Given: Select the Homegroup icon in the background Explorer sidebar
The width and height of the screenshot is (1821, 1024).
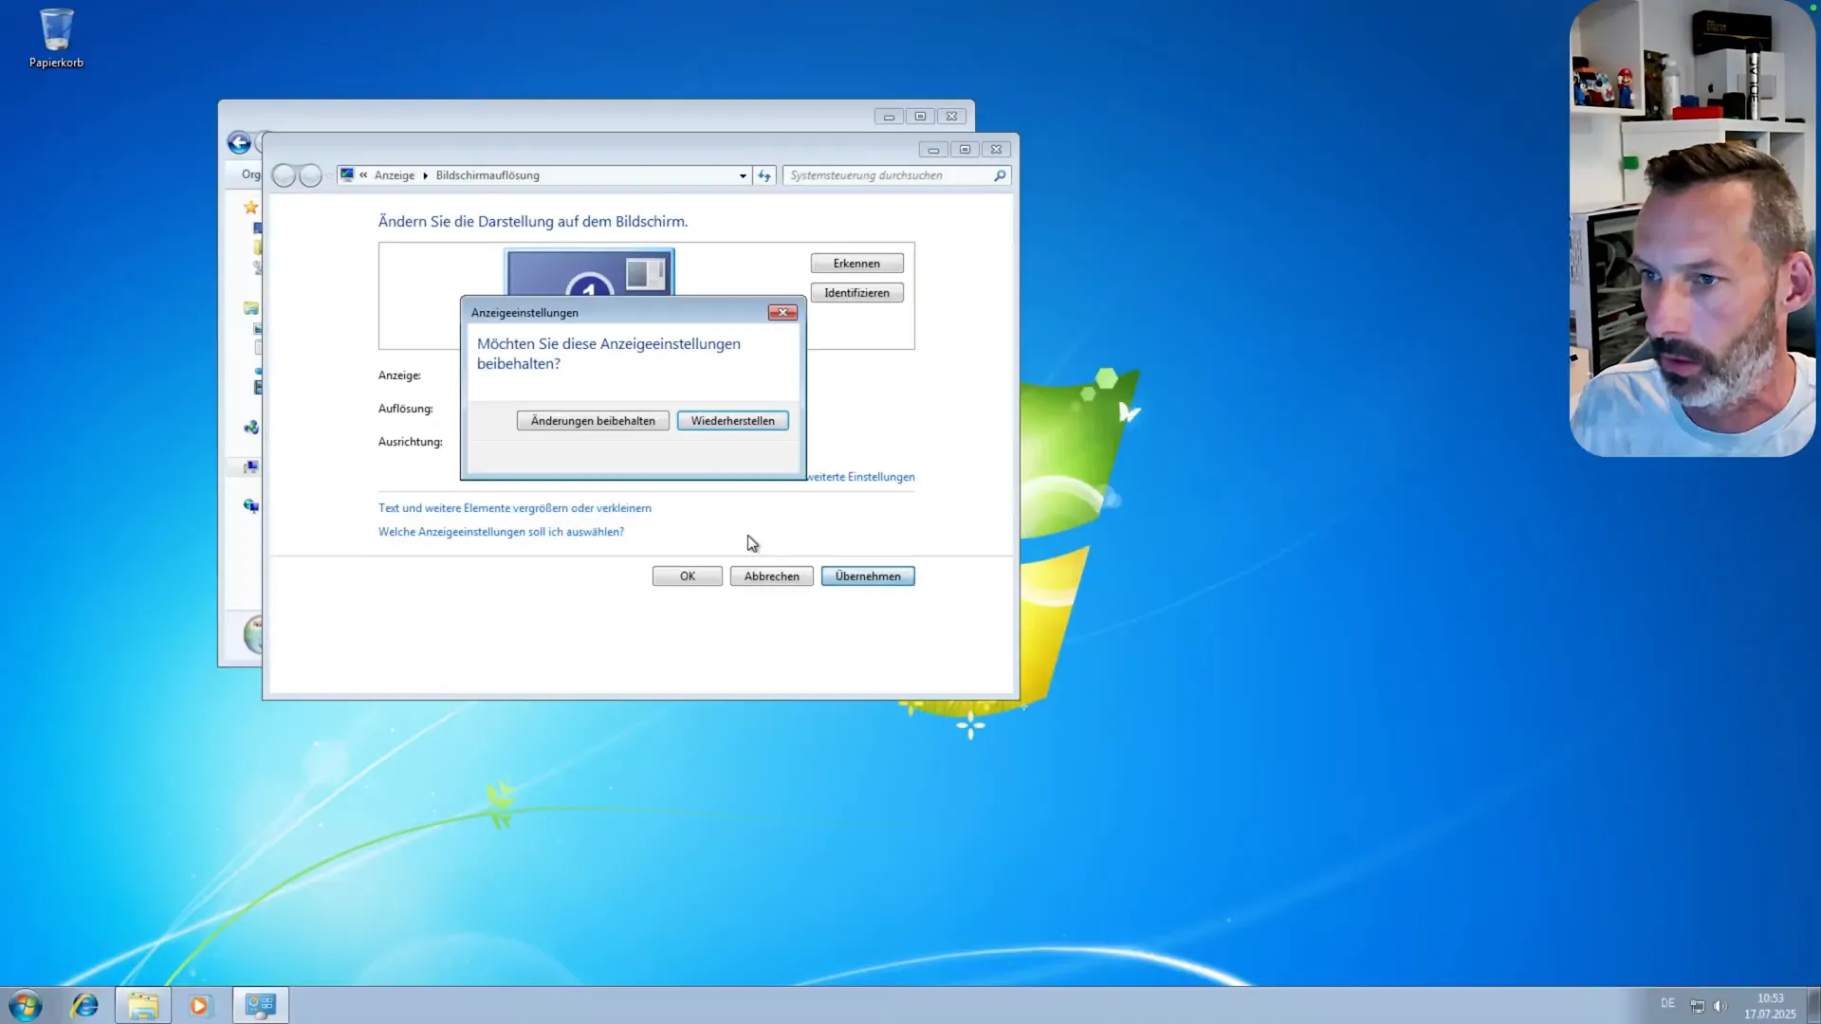Looking at the screenshot, I should 250,428.
